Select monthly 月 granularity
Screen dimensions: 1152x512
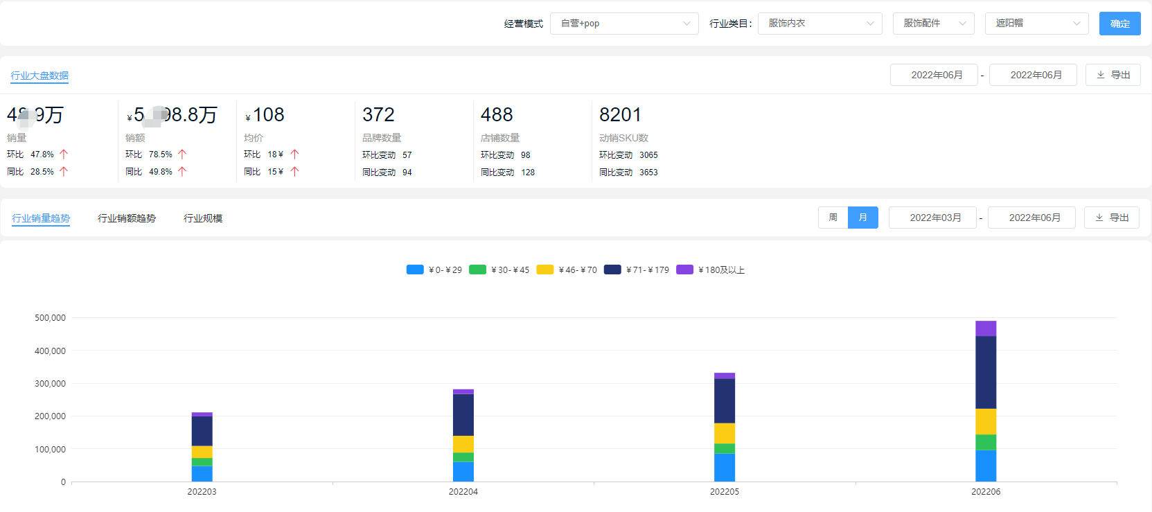(863, 218)
